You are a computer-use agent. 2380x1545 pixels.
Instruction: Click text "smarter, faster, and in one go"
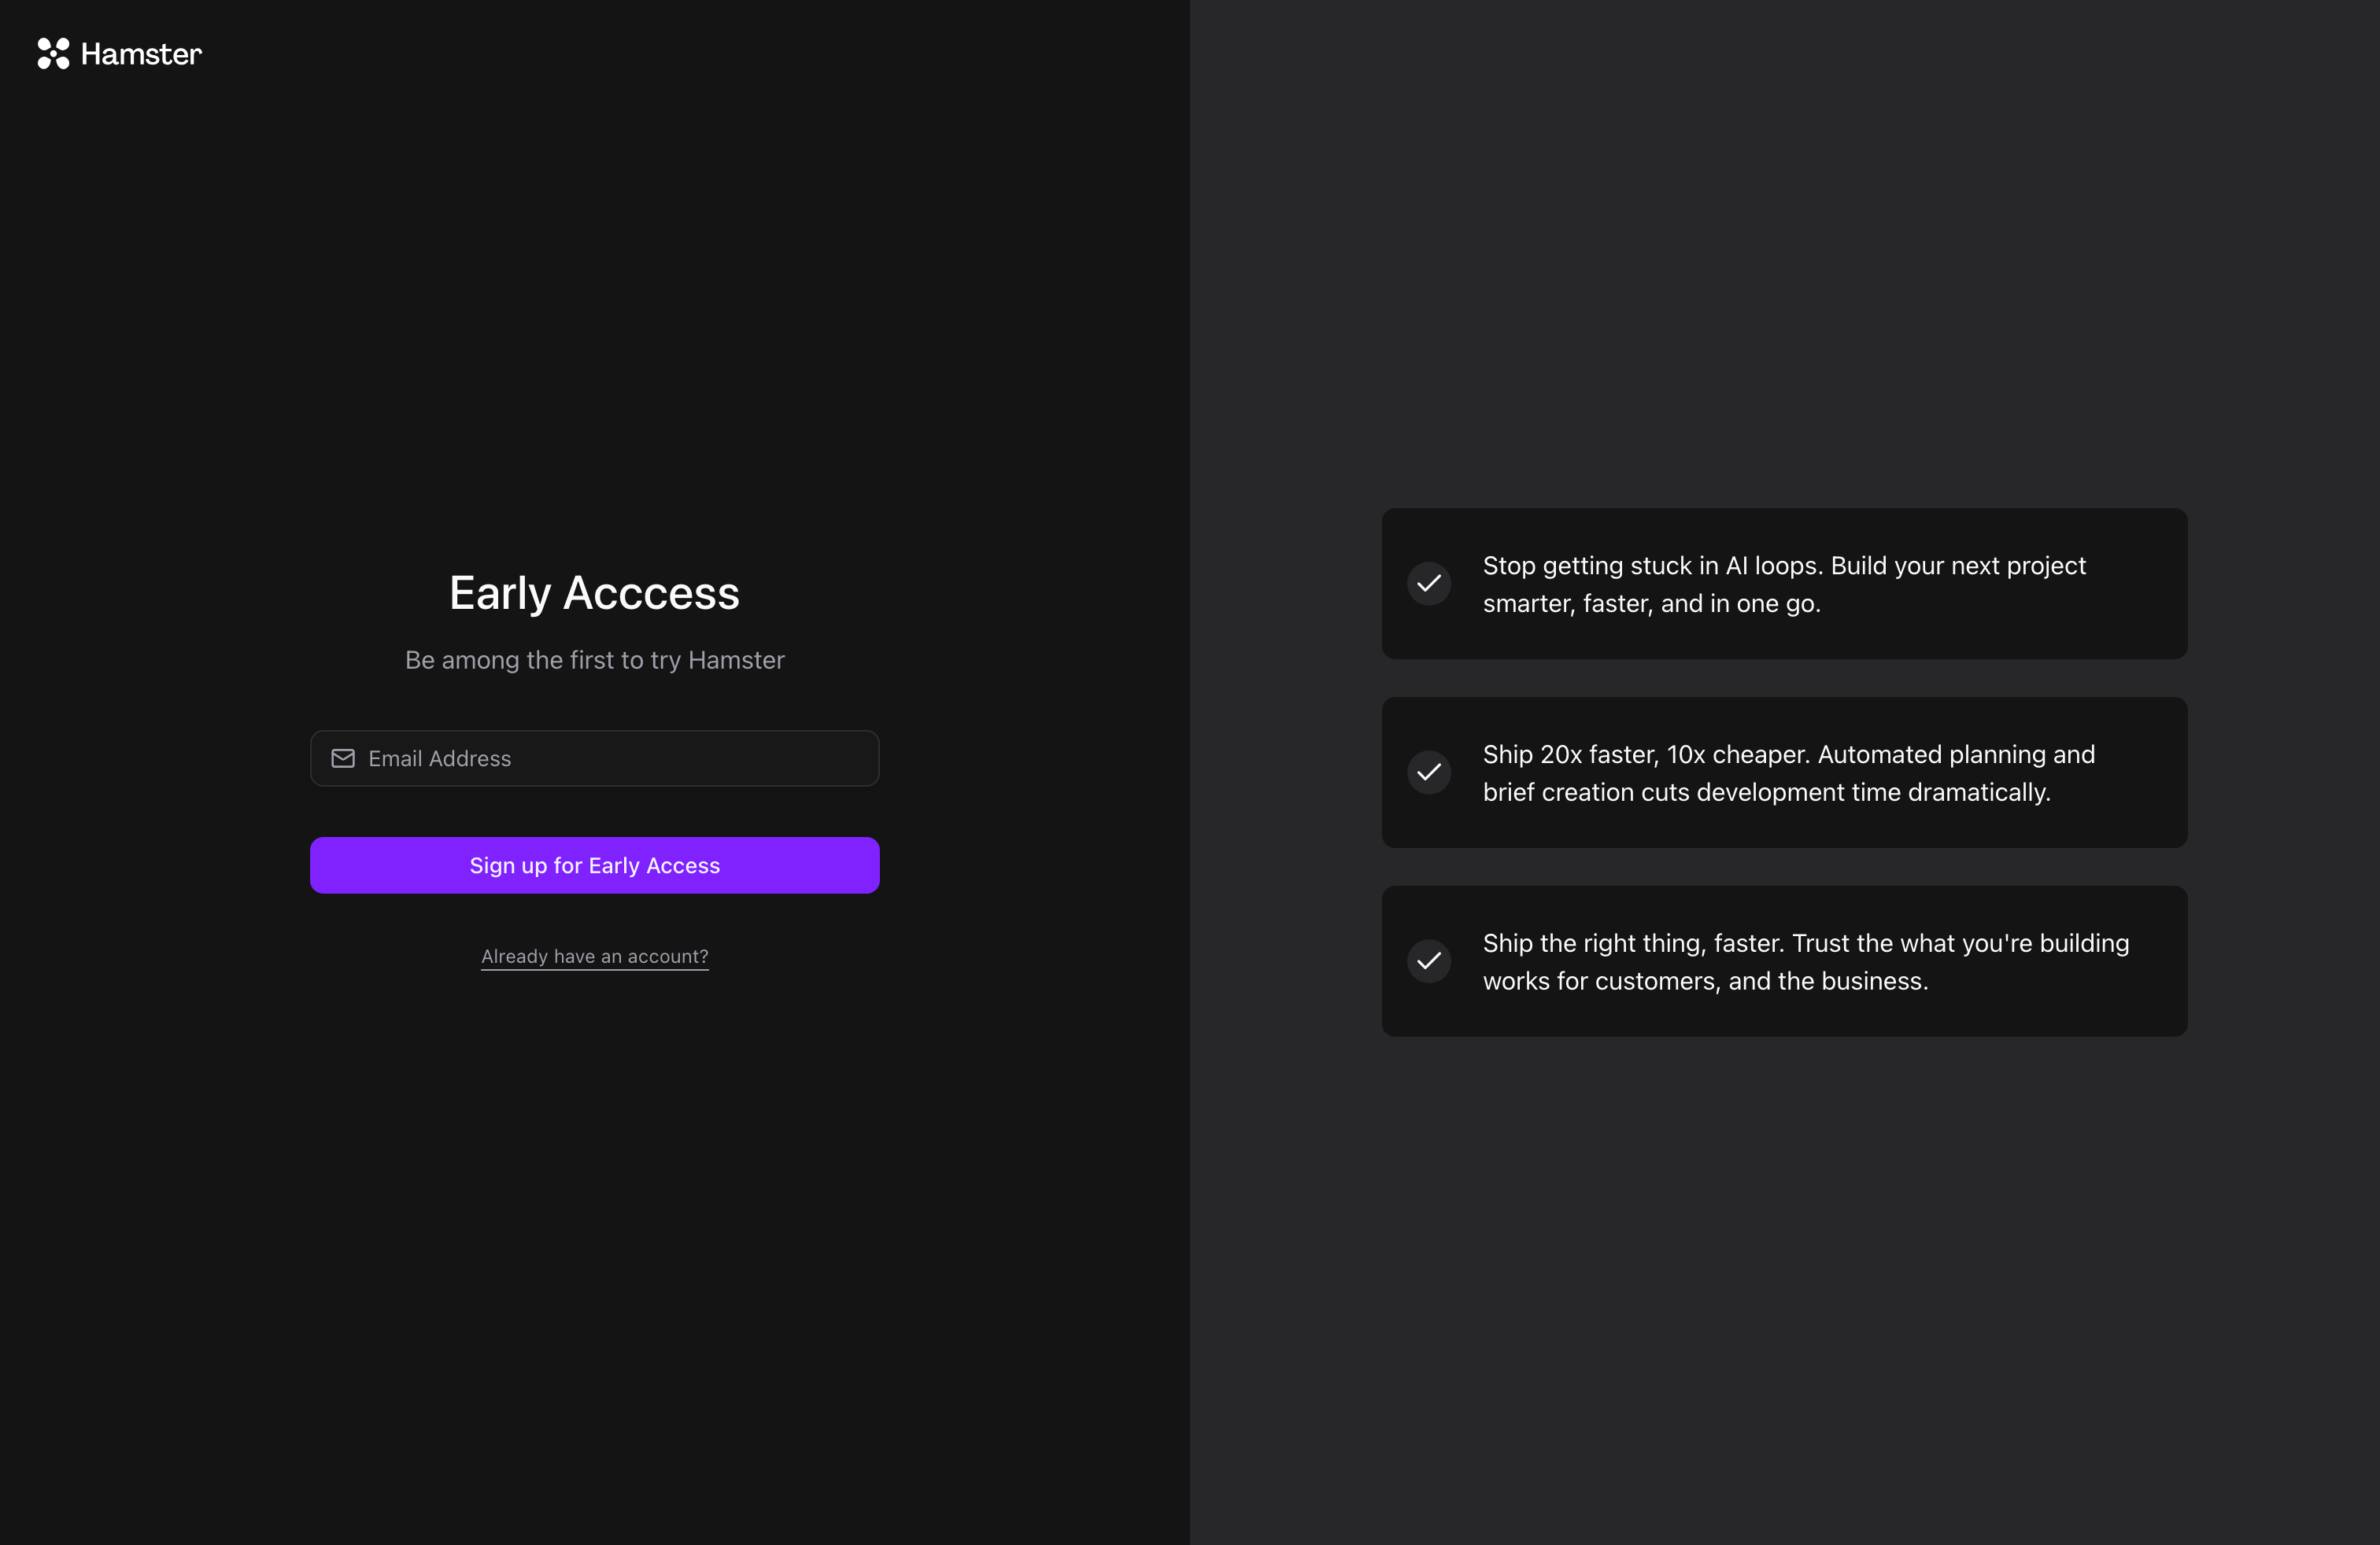pos(1651,603)
